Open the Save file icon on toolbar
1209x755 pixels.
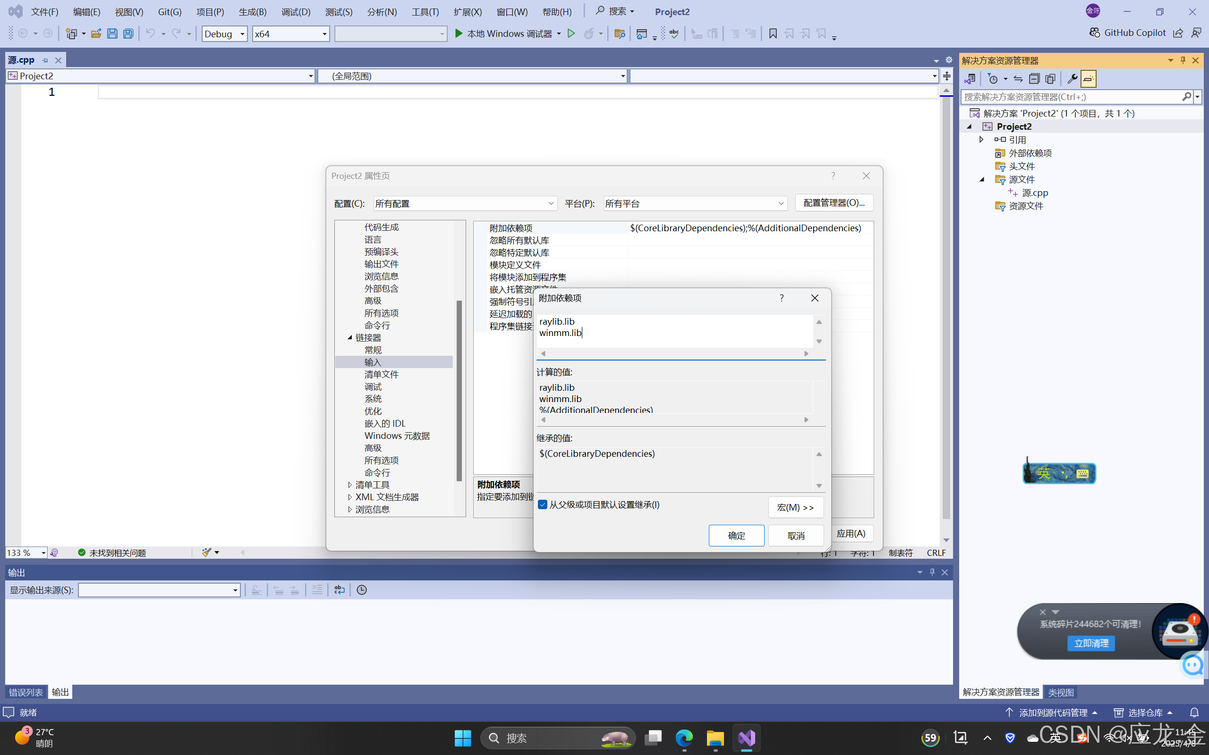tap(112, 33)
